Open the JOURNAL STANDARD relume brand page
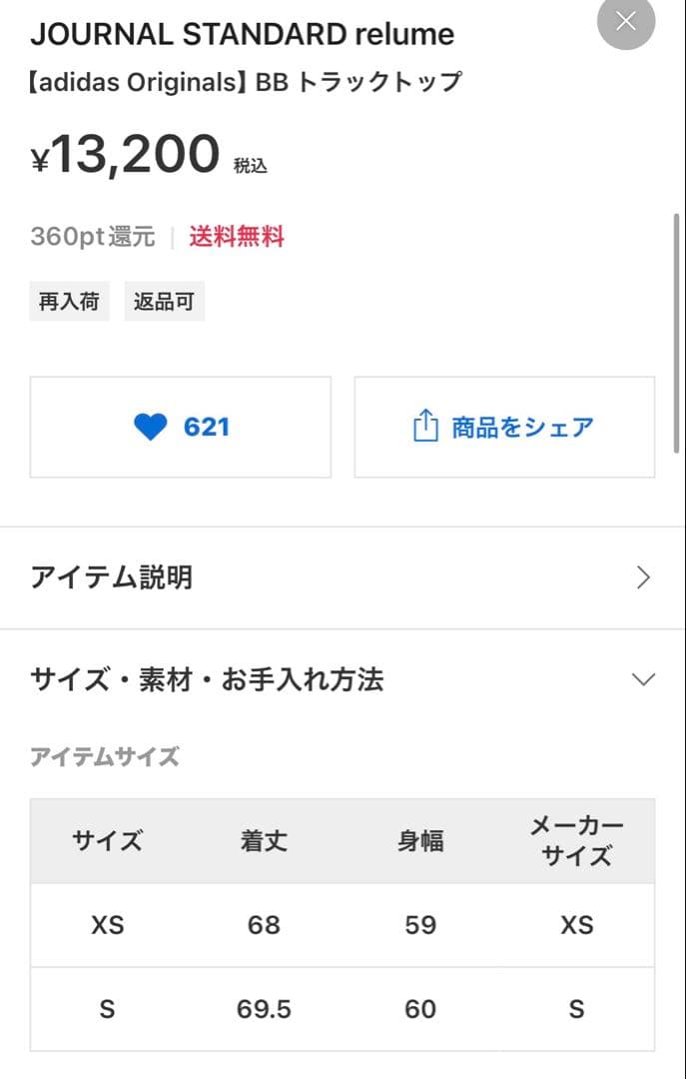 click(242, 33)
